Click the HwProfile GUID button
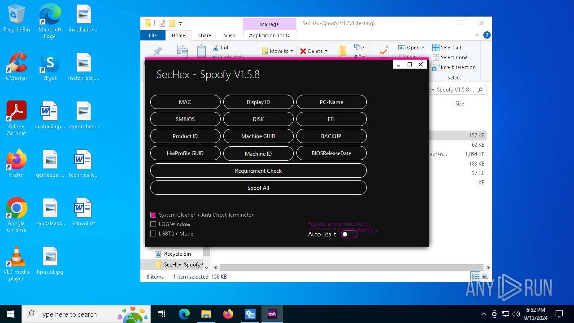 click(x=185, y=153)
